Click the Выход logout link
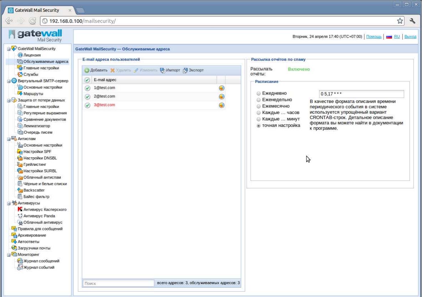Viewport: 422px width, 297px height. tap(410, 36)
